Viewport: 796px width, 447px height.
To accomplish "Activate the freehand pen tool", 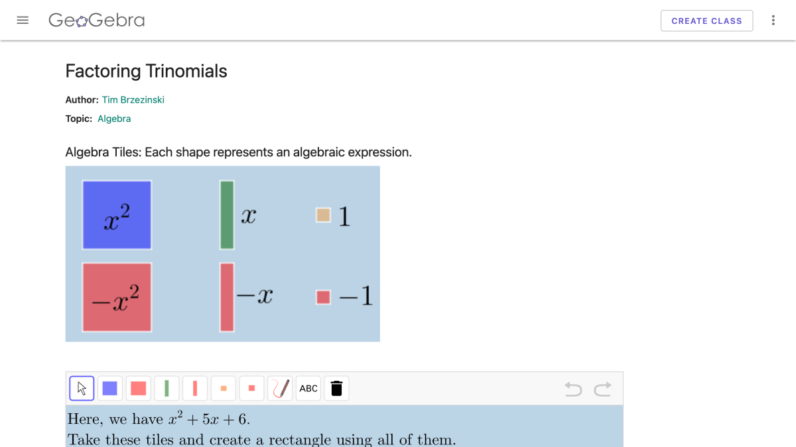I will pos(280,388).
